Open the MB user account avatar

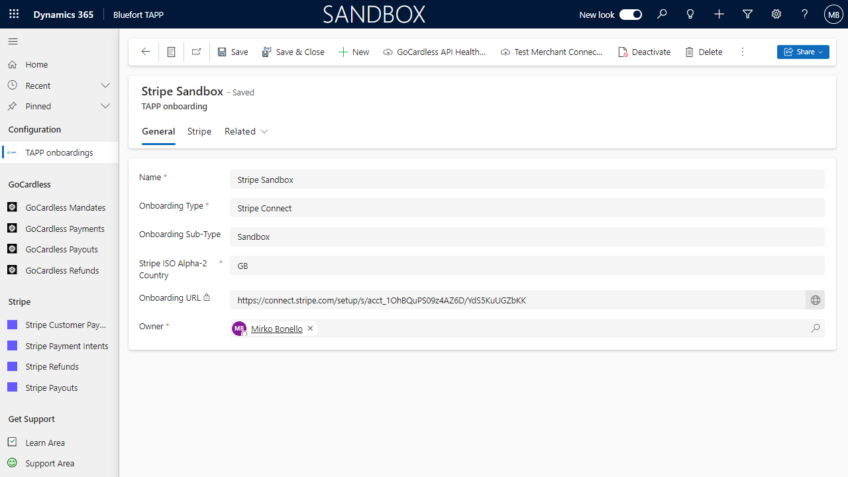pyautogui.click(x=833, y=15)
